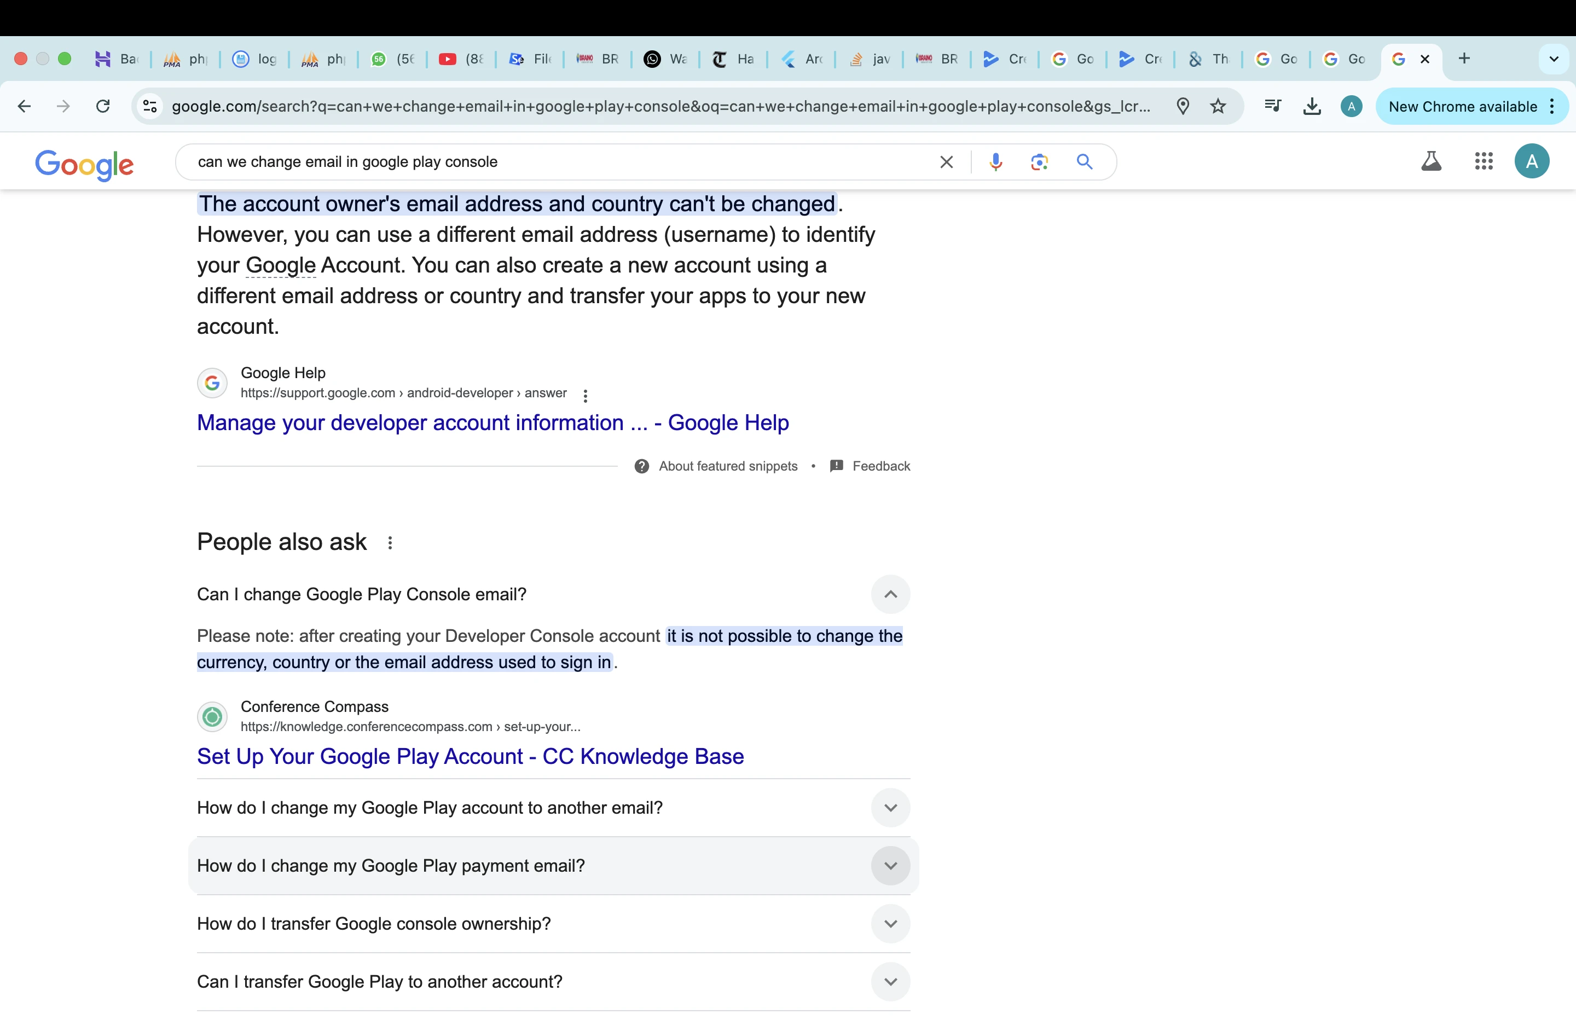
Task: Open Chrome downloads icon
Action: point(1312,106)
